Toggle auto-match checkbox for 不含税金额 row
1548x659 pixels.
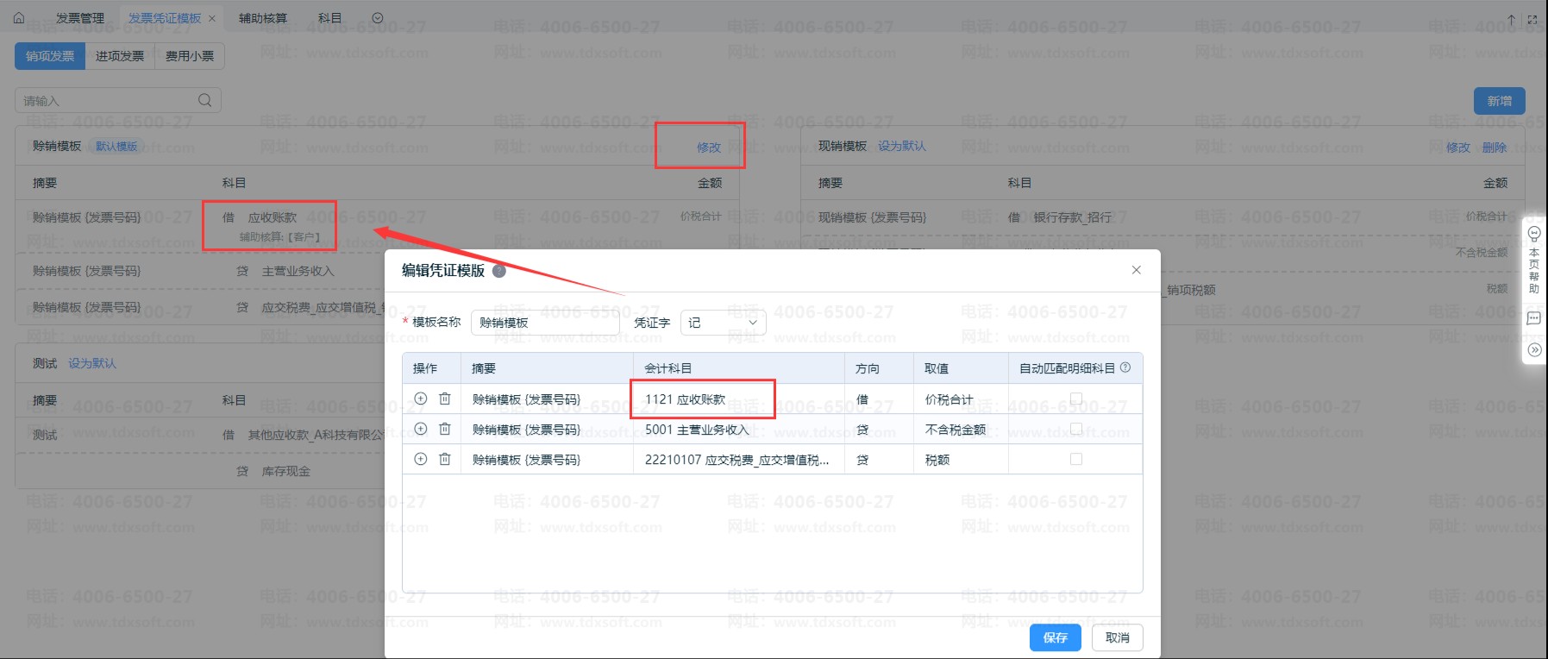coord(1075,429)
